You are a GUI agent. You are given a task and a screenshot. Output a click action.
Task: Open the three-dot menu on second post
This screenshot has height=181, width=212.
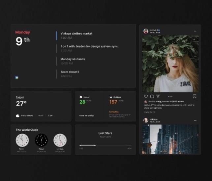click(x=195, y=120)
